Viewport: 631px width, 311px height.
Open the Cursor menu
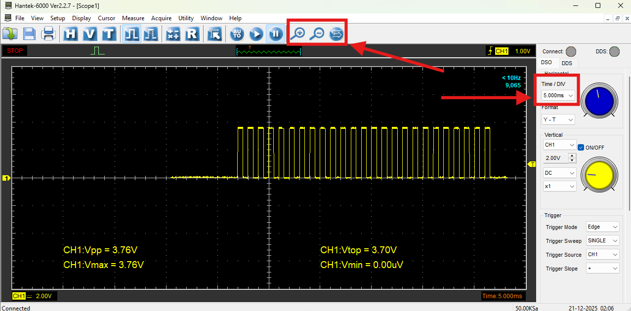106,18
